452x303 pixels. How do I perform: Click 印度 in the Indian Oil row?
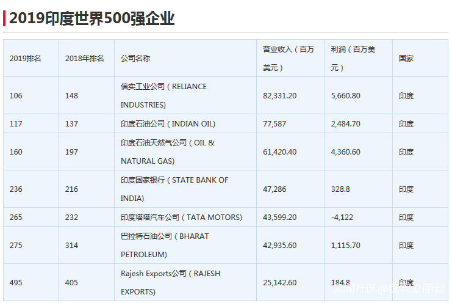pyautogui.click(x=406, y=123)
